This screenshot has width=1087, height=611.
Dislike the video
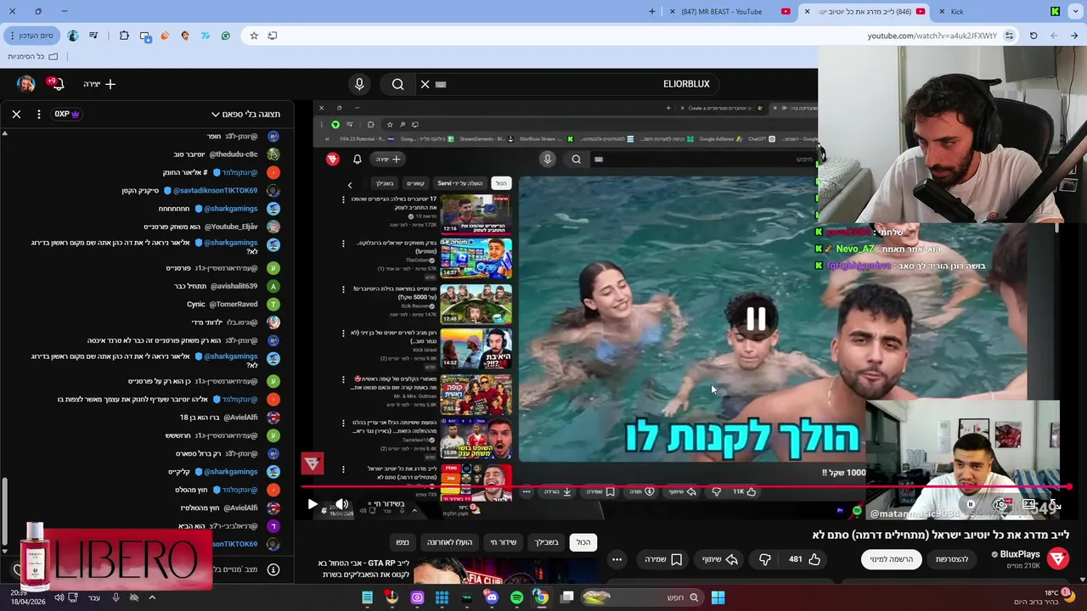click(x=765, y=559)
